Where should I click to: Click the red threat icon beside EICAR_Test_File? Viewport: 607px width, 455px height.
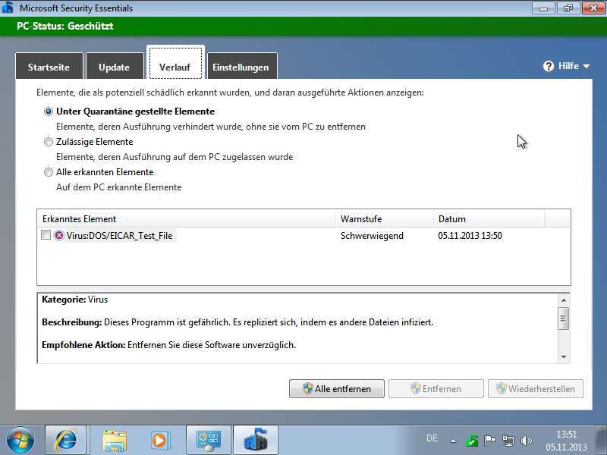(x=59, y=235)
